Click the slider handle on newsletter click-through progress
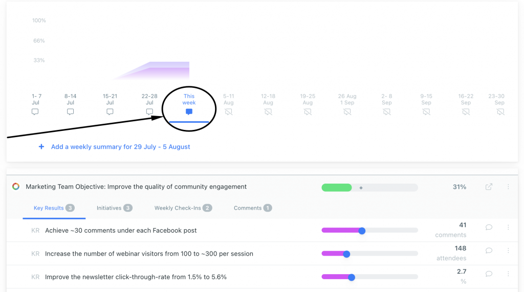 coord(351,277)
